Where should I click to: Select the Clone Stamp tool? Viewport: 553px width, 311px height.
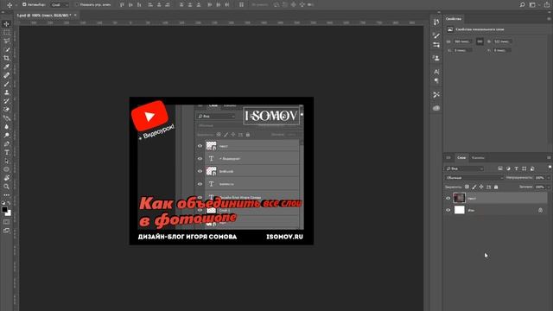pos(6,92)
